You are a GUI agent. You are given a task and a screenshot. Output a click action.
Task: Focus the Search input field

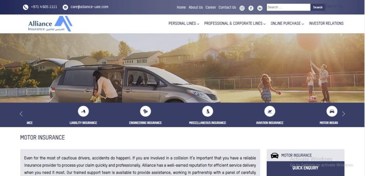[x=288, y=7]
